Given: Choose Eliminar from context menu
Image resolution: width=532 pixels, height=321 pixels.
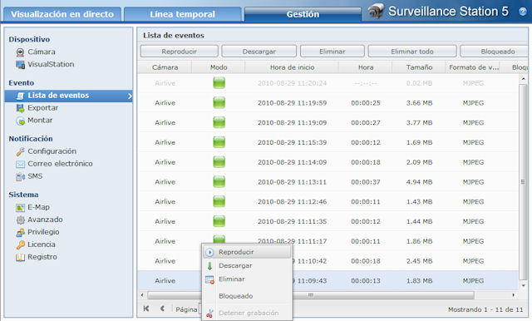Looking at the screenshot, I should tap(248, 279).
